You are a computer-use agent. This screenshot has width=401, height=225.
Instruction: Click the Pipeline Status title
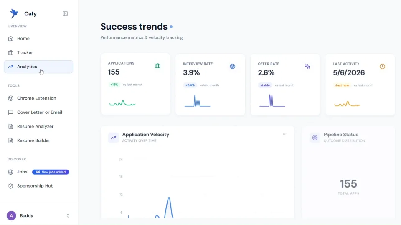341,135
